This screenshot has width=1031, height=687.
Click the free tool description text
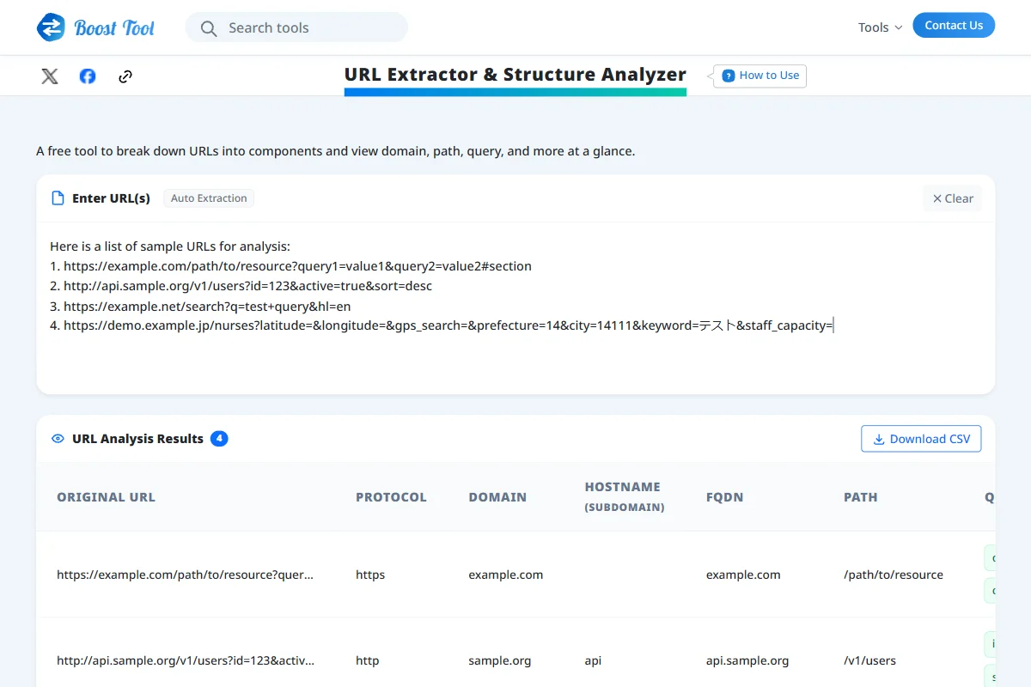pyautogui.click(x=335, y=151)
